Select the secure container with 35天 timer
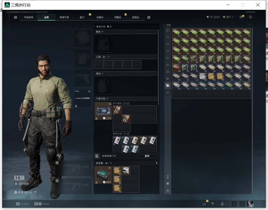Image resolution: width=268 pixels, height=210 pixels. [103, 175]
